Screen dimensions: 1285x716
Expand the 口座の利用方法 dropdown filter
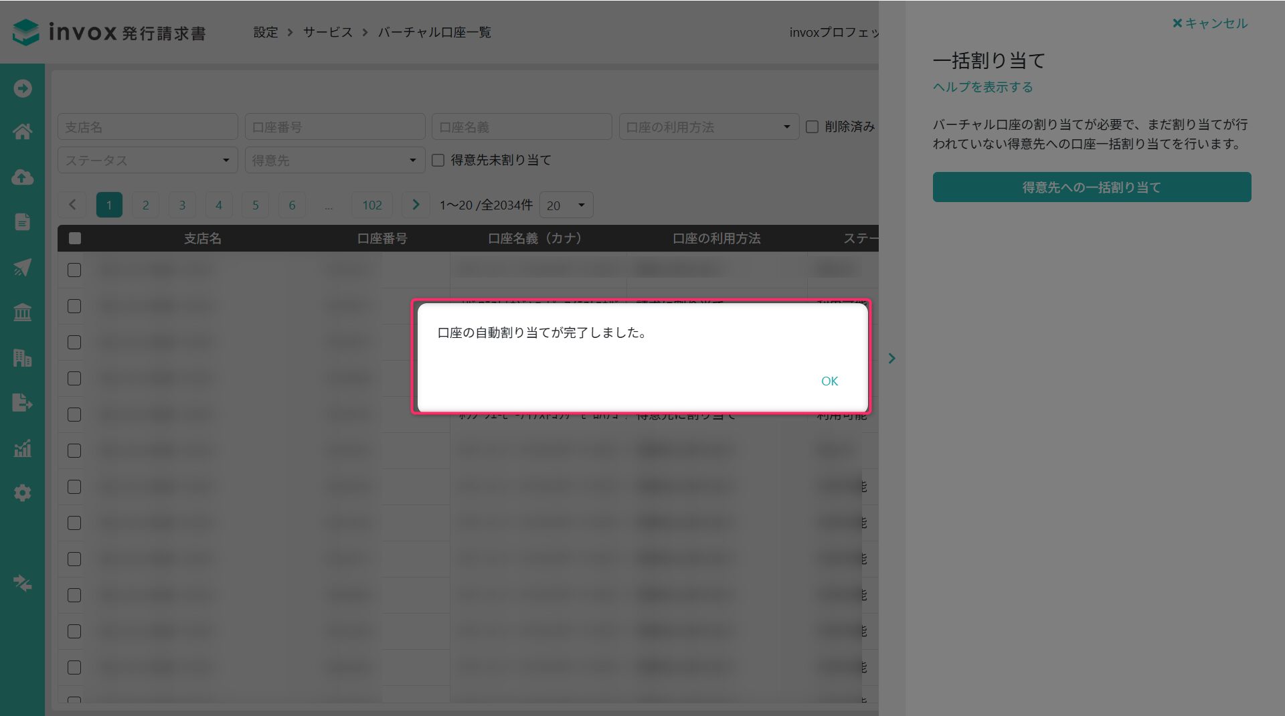[x=709, y=126]
